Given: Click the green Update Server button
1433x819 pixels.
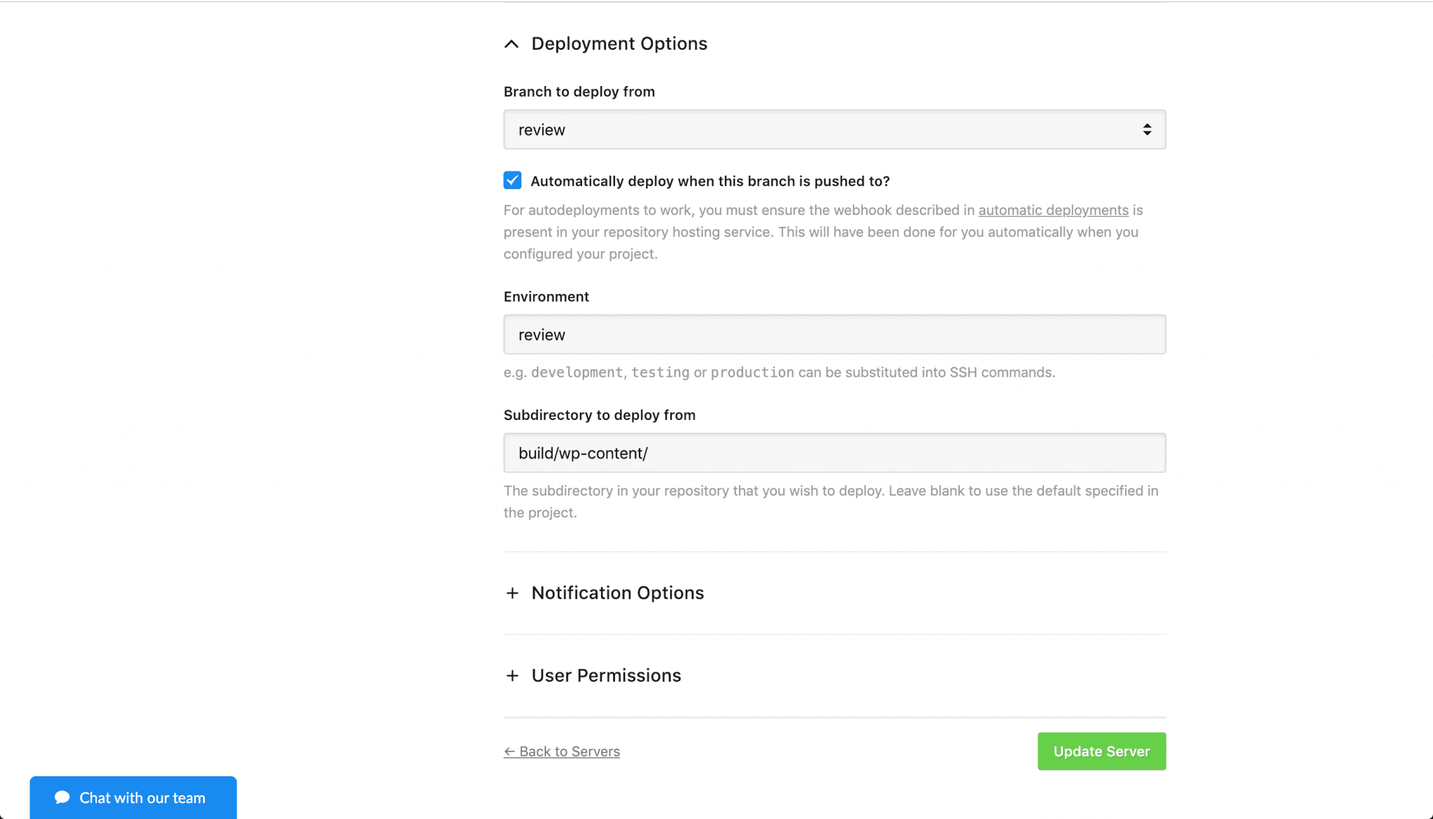Looking at the screenshot, I should pyautogui.click(x=1101, y=751).
